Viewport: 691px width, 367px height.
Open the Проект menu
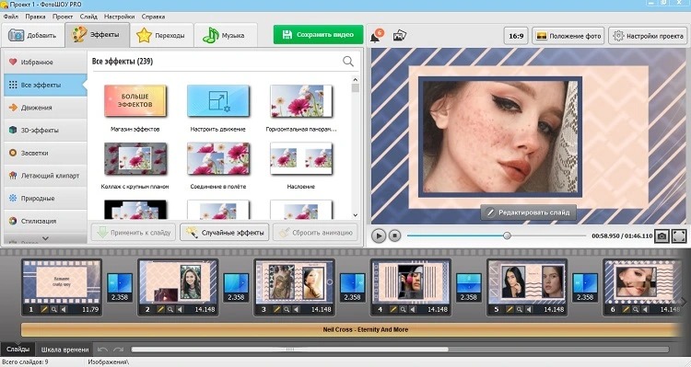click(x=63, y=17)
